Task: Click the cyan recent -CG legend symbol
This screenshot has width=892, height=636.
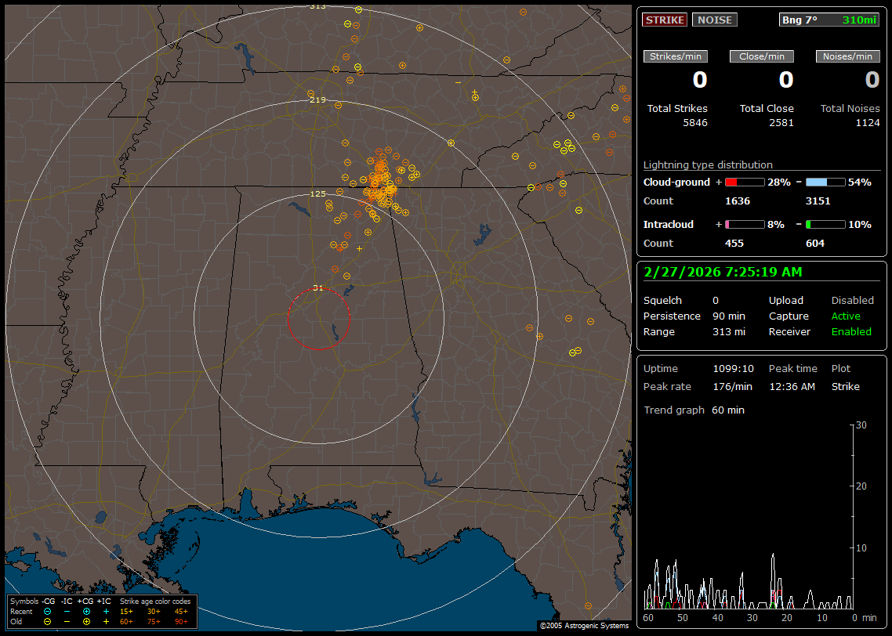Action: pos(47,611)
